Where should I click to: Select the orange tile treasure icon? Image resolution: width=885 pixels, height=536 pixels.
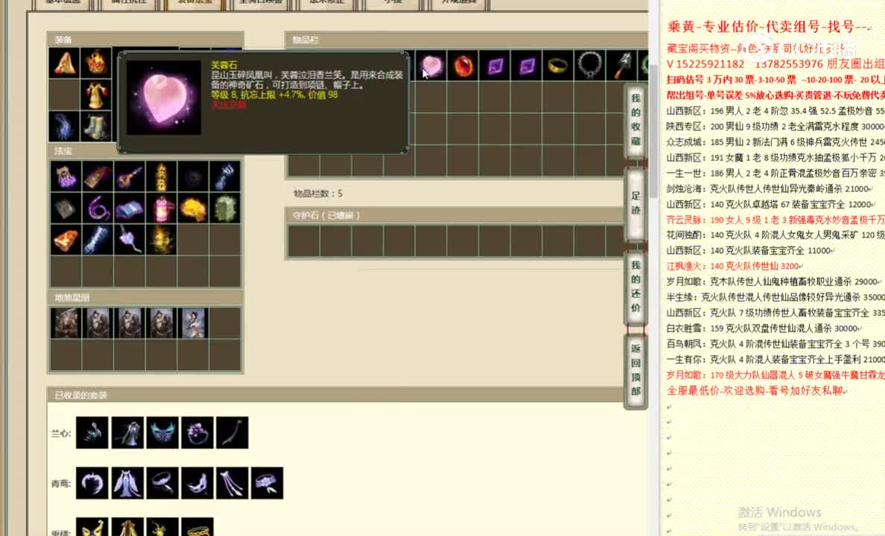66,240
